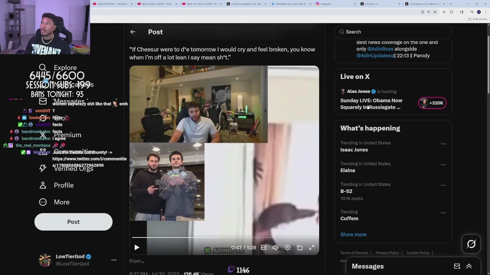Pop the video out to the mini player
This screenshot has height=275, width=490.
tap(300, 247)
